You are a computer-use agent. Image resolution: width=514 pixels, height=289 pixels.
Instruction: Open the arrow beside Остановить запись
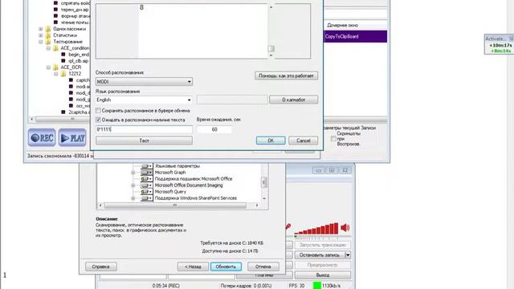(348, 255)
